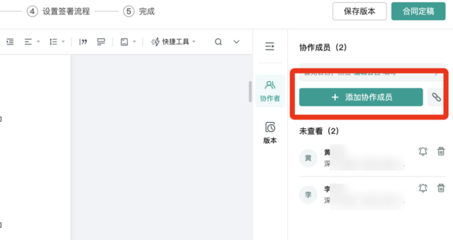Click the 快捷工具 lightning icon

155,41
